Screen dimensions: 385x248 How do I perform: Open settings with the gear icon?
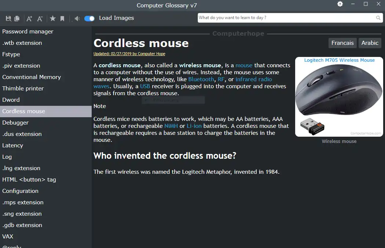click(x=340, y=4)
